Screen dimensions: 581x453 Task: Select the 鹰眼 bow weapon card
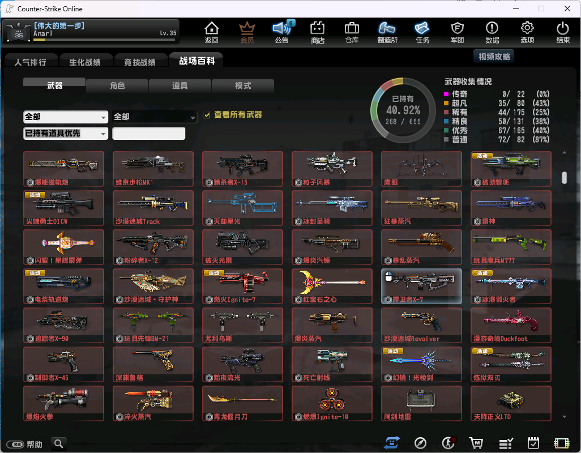[422, 169]
